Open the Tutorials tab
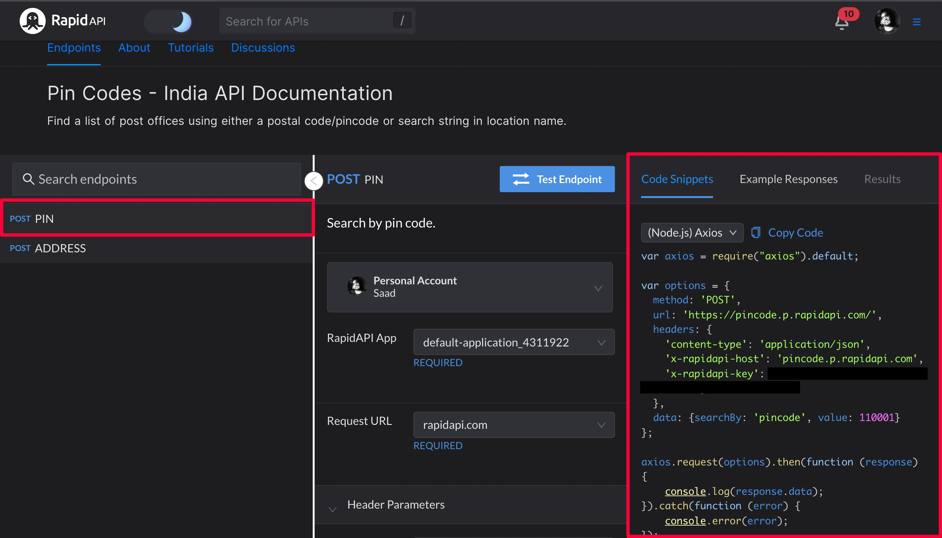 pos(190,48)
